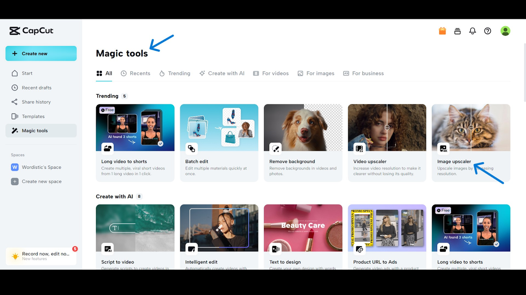The width and height of the screenshot is (526, 295).
Task: Click the Create new button
Action: [41, 53]
